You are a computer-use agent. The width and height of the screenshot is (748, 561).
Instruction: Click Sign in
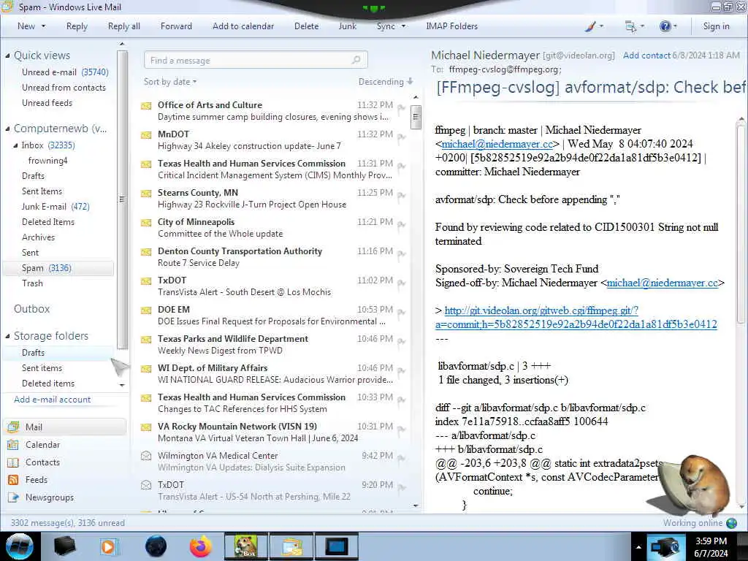716,26
